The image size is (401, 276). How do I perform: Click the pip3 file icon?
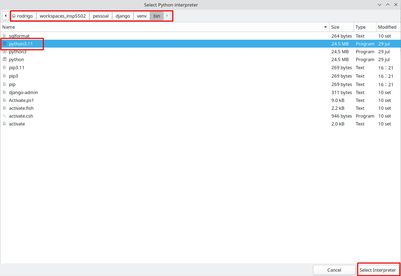(x=5, y=76)
